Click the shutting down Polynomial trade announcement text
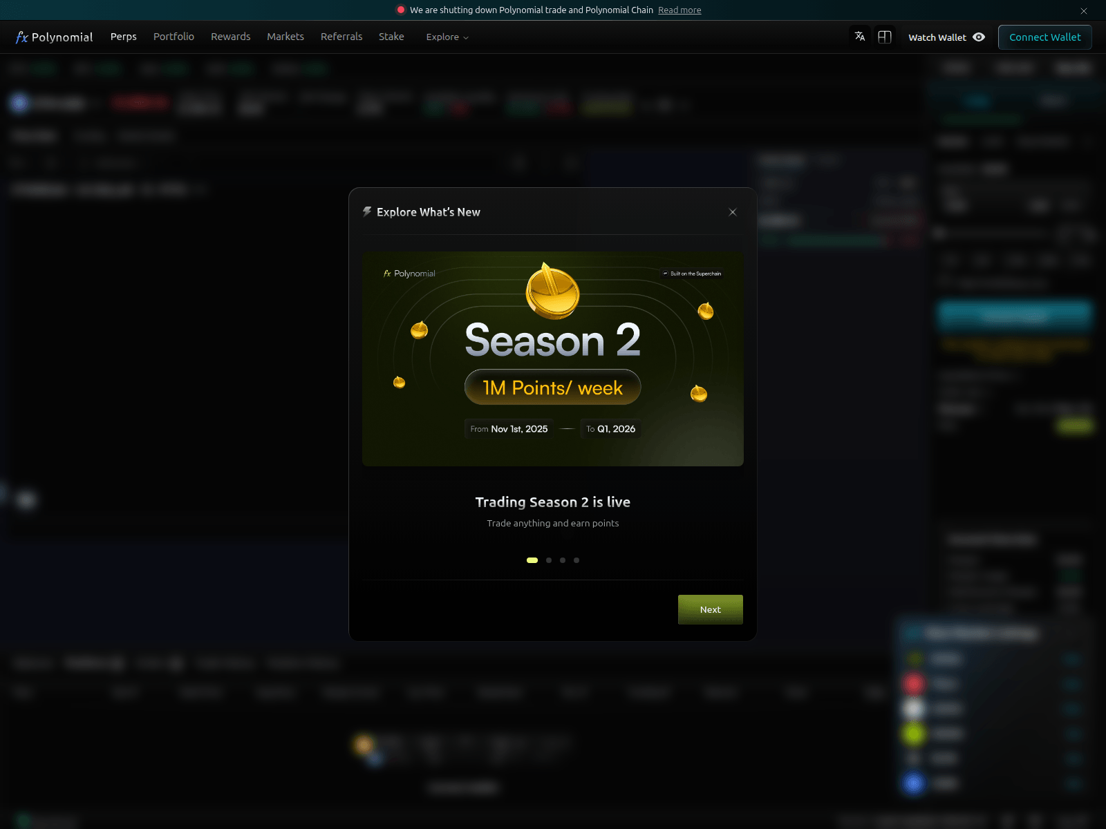Image resolution: width=1106 pixels, height=829 pixels. [532, 10]
